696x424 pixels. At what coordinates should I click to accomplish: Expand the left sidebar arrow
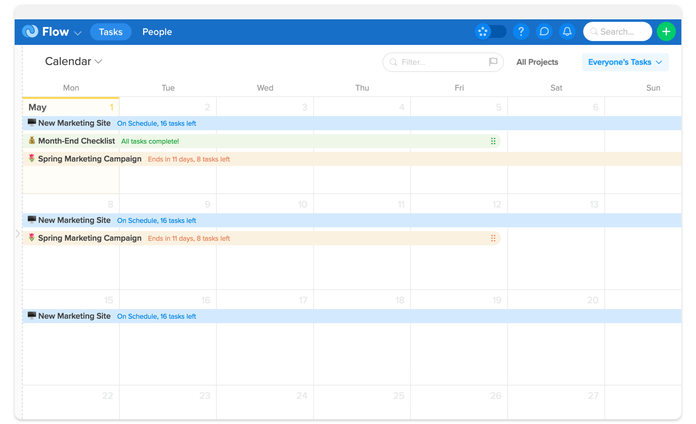pyautogui.click(x=18, y=234)
